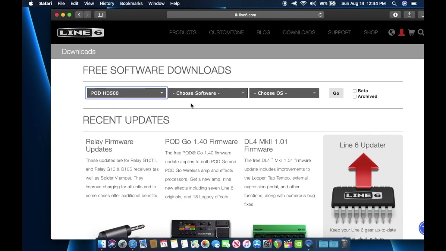This screenshot has width=446, height=251.
Task: Open System Preferences in Dock
Action: pyautogui.click(x=267, y=244)
